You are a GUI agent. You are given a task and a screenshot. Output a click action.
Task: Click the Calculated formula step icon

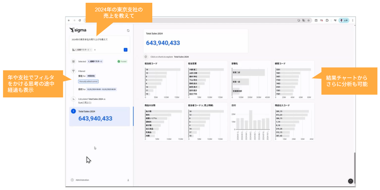point(73,99)
